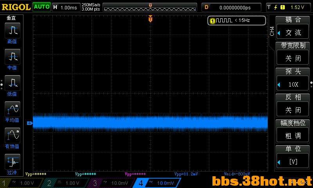Click the CH4 side menu label
313x188 pixels.
[x=272, y=31]
